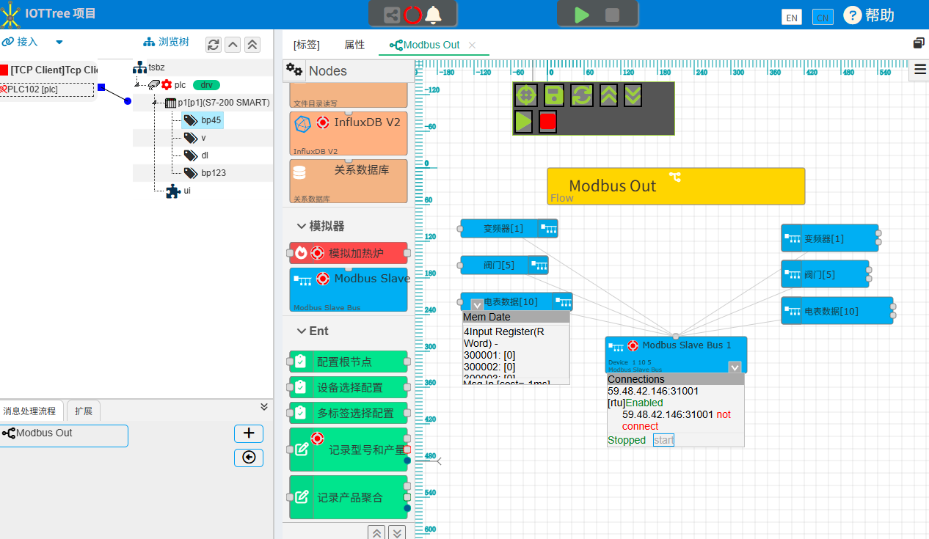Click the tsbz network root icon
Viewport: 929px width, 539px height.
pos(139,67)
